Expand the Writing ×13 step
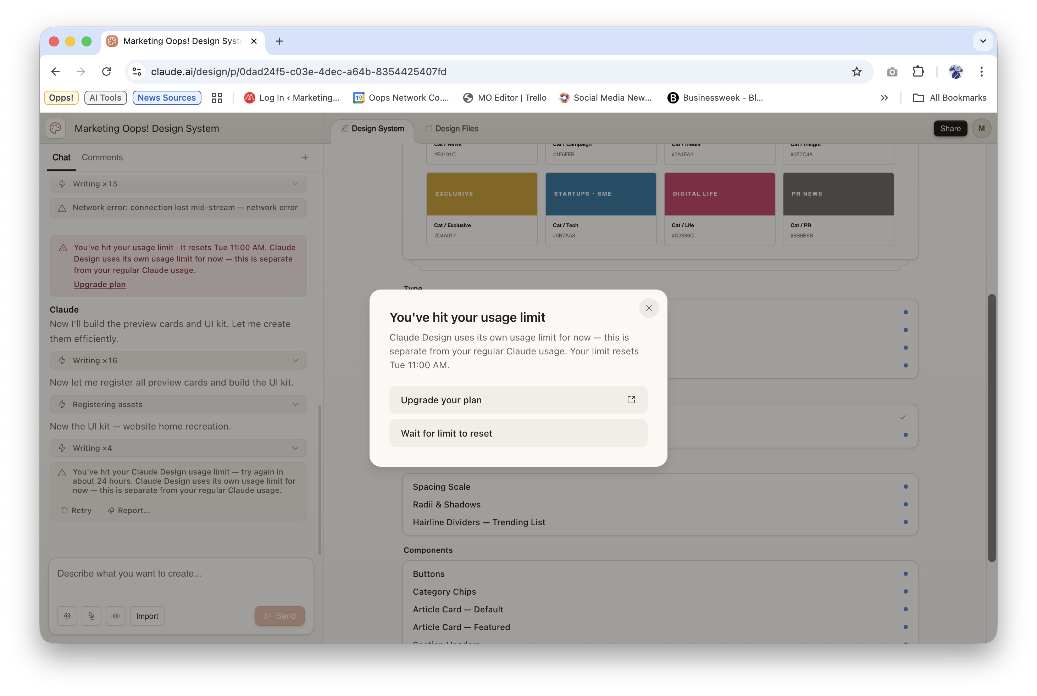 [295, 184]
